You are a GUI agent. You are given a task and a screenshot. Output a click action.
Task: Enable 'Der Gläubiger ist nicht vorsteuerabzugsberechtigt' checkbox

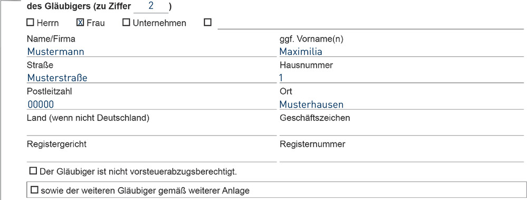pyautogui.click(x=33, y=172)
